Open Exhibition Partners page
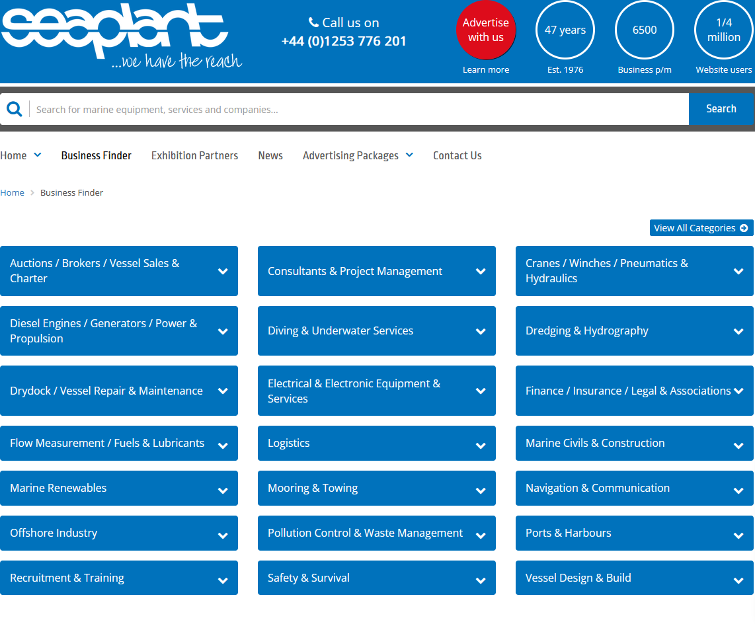755x624 pixels. 194,155
